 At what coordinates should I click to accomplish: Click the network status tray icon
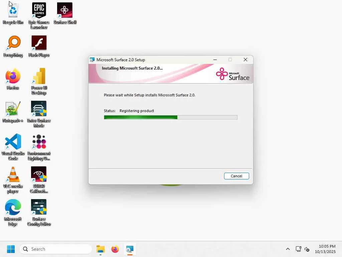(x=298, y=249)
